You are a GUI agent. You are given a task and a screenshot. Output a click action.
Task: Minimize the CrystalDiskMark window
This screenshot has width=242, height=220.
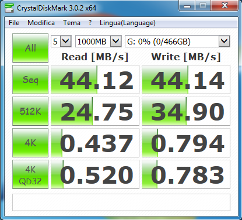(x=187, y=6)
